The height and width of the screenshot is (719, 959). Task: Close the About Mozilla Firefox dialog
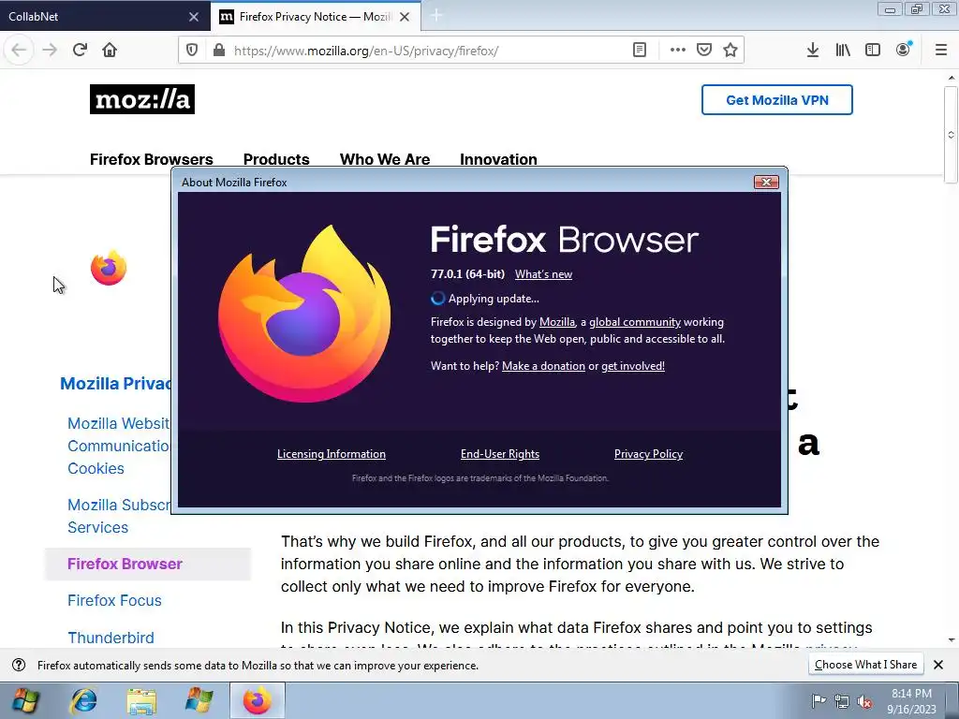tap(766, 183)
